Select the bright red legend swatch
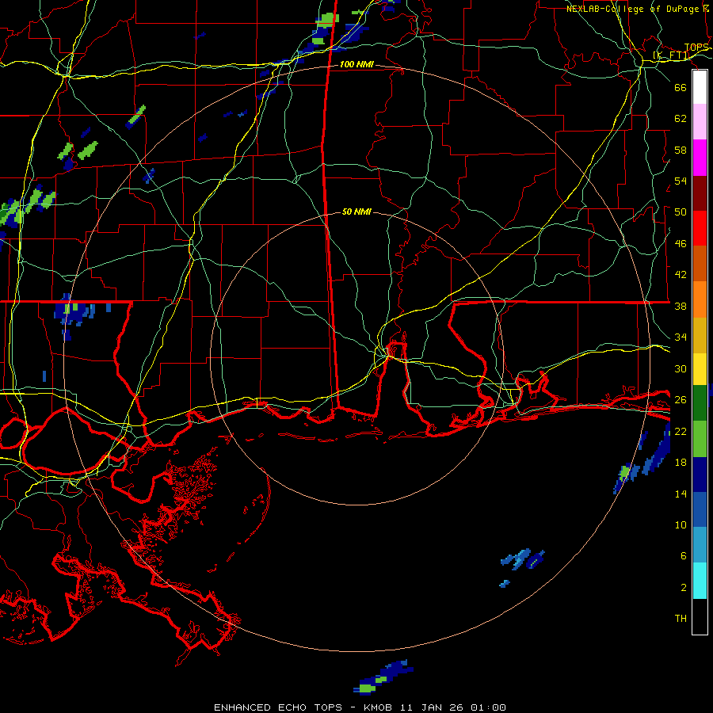This screenshot has width=713, height=713. click(700, 228)
